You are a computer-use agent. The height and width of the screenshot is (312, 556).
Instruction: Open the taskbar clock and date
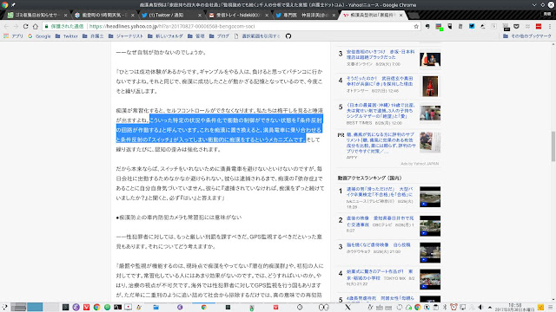point(515,307)
